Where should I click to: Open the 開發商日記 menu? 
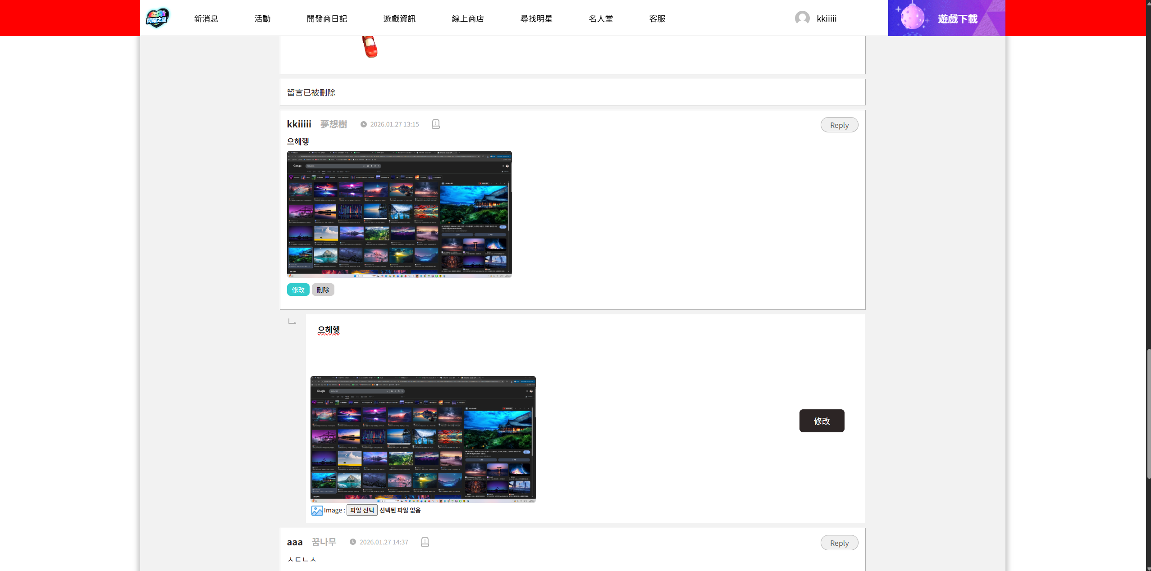pyautogui.click(x=327, y=18)
